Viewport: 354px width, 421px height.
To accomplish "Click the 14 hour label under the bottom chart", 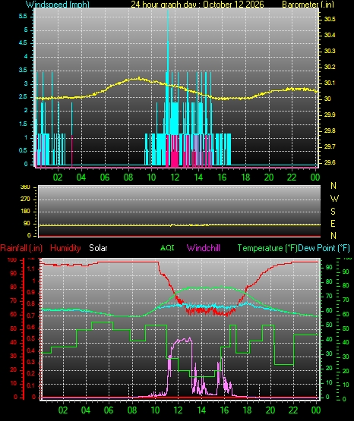I will 201,410.
